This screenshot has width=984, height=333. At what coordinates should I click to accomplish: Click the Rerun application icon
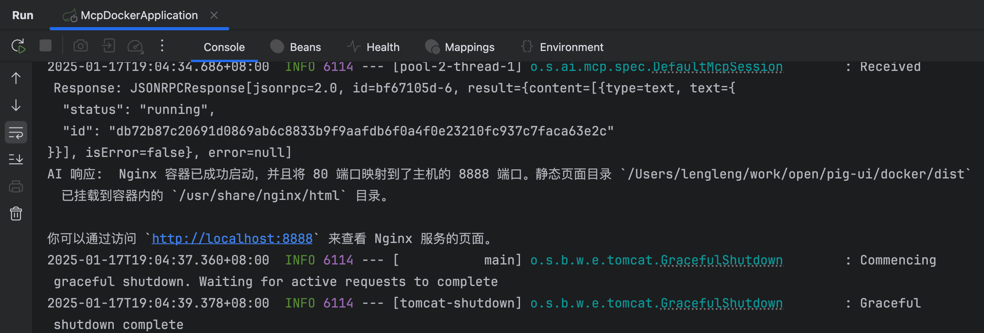coord(18,46)
